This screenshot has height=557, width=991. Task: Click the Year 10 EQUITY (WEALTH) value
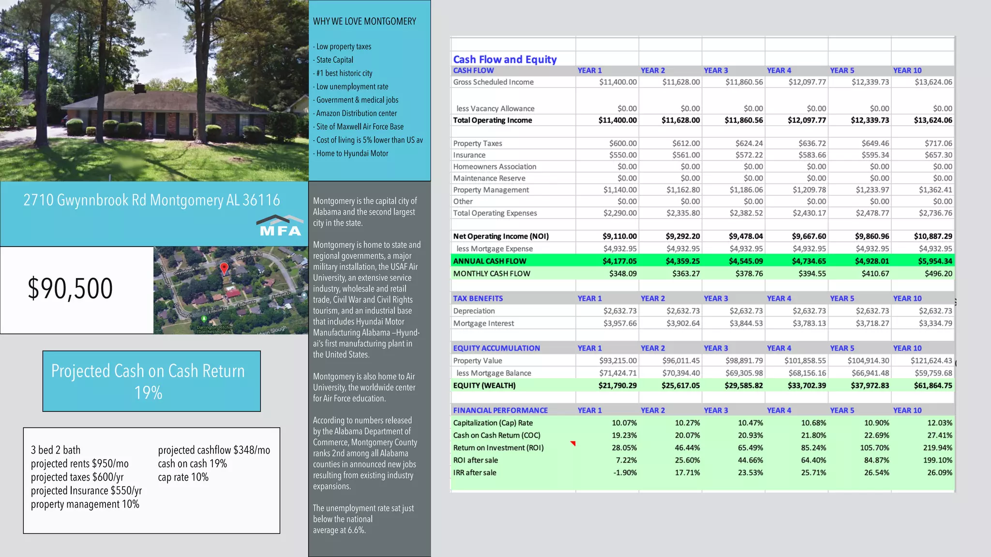932,385
